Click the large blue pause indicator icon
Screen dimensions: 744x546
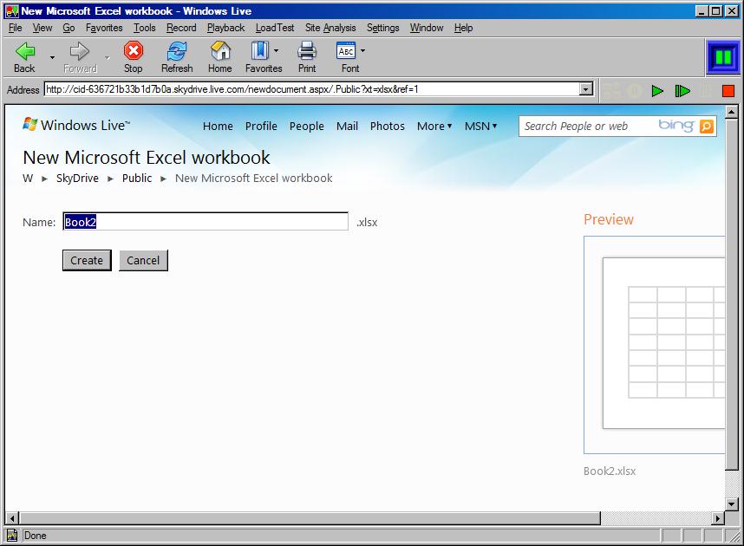click(x=723, y=58)
